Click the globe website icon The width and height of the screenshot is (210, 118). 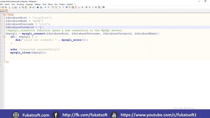[16, 115]
